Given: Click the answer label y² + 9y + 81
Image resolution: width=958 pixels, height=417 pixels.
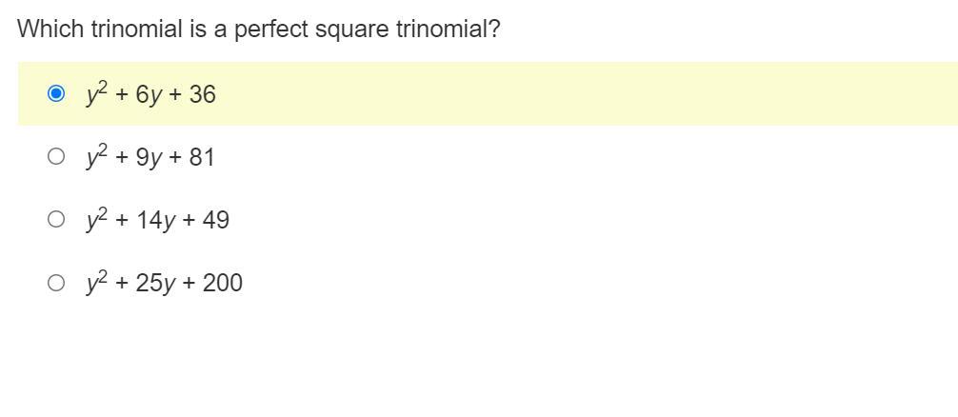Looking at the screenshot, I should coord(150,157).
